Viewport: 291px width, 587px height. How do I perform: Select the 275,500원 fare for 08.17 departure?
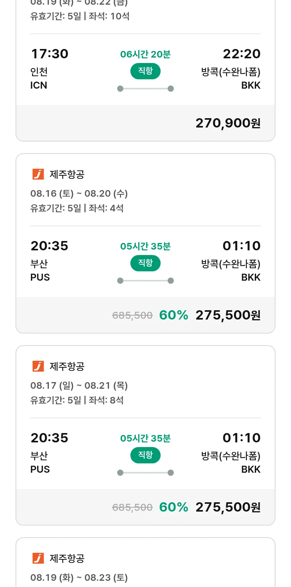click(x=228, y=507)
